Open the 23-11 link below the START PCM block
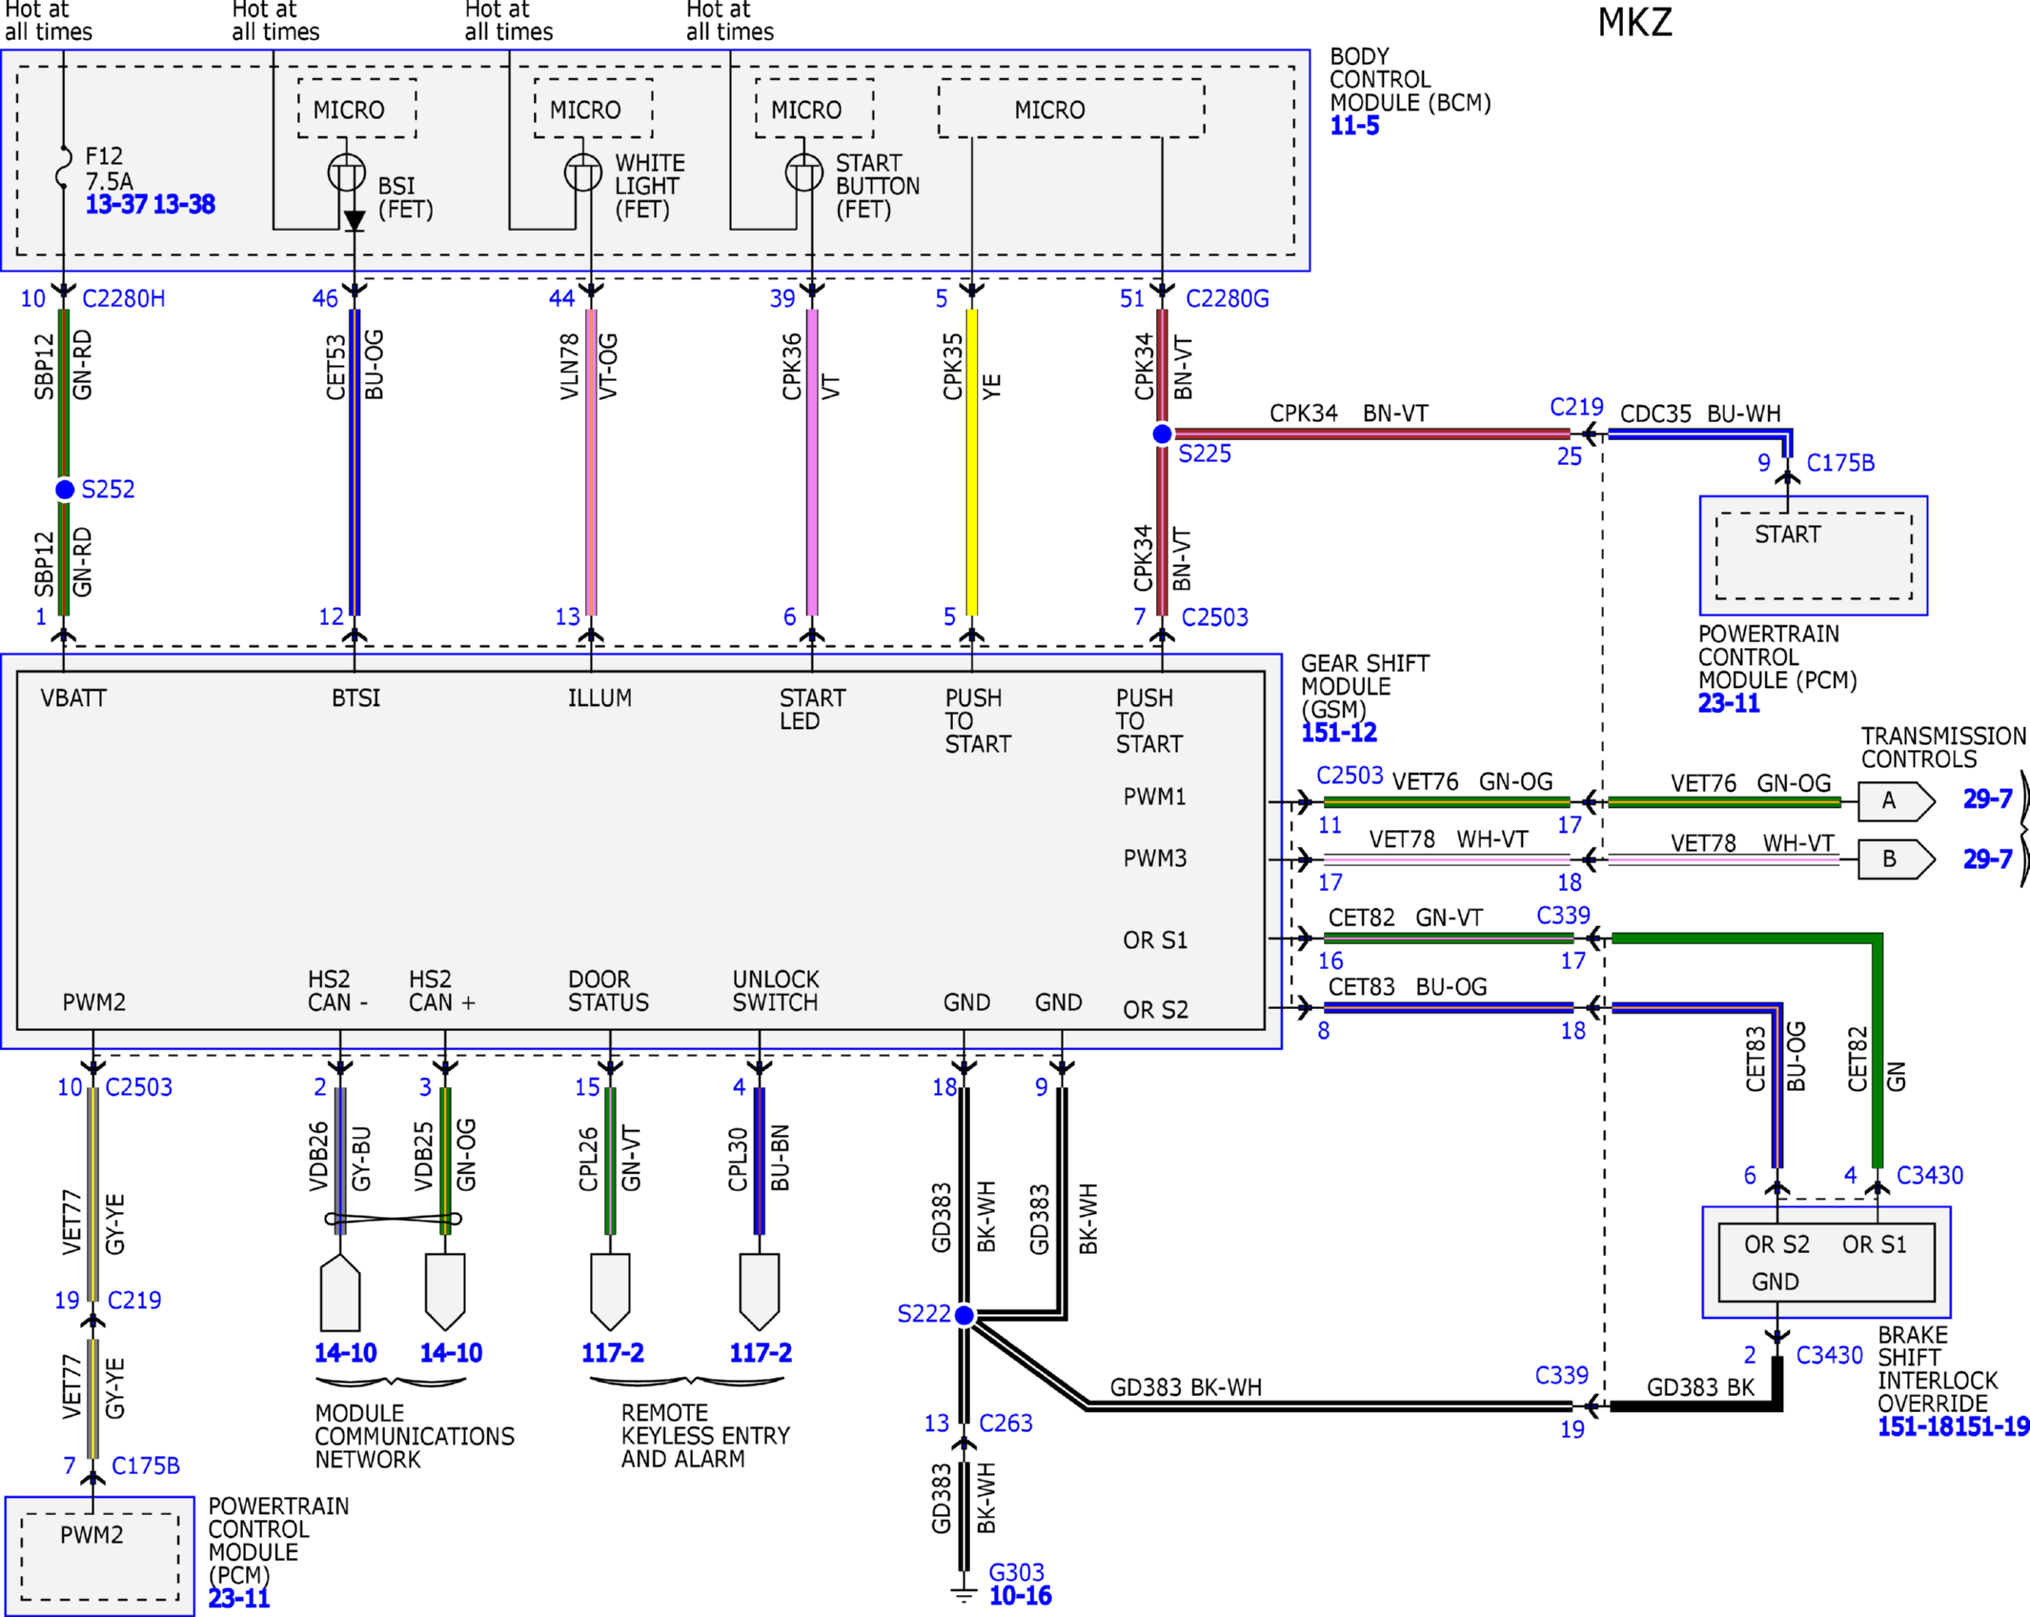Viewport: 2030px width, 1617px height. (1729, 703)
